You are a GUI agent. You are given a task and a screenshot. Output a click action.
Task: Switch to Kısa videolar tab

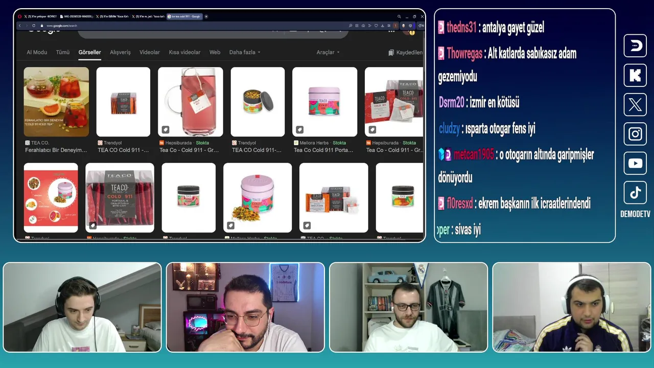click(184, 52)
